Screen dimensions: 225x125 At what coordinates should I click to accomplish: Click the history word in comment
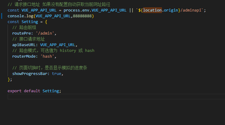(68, 51)
